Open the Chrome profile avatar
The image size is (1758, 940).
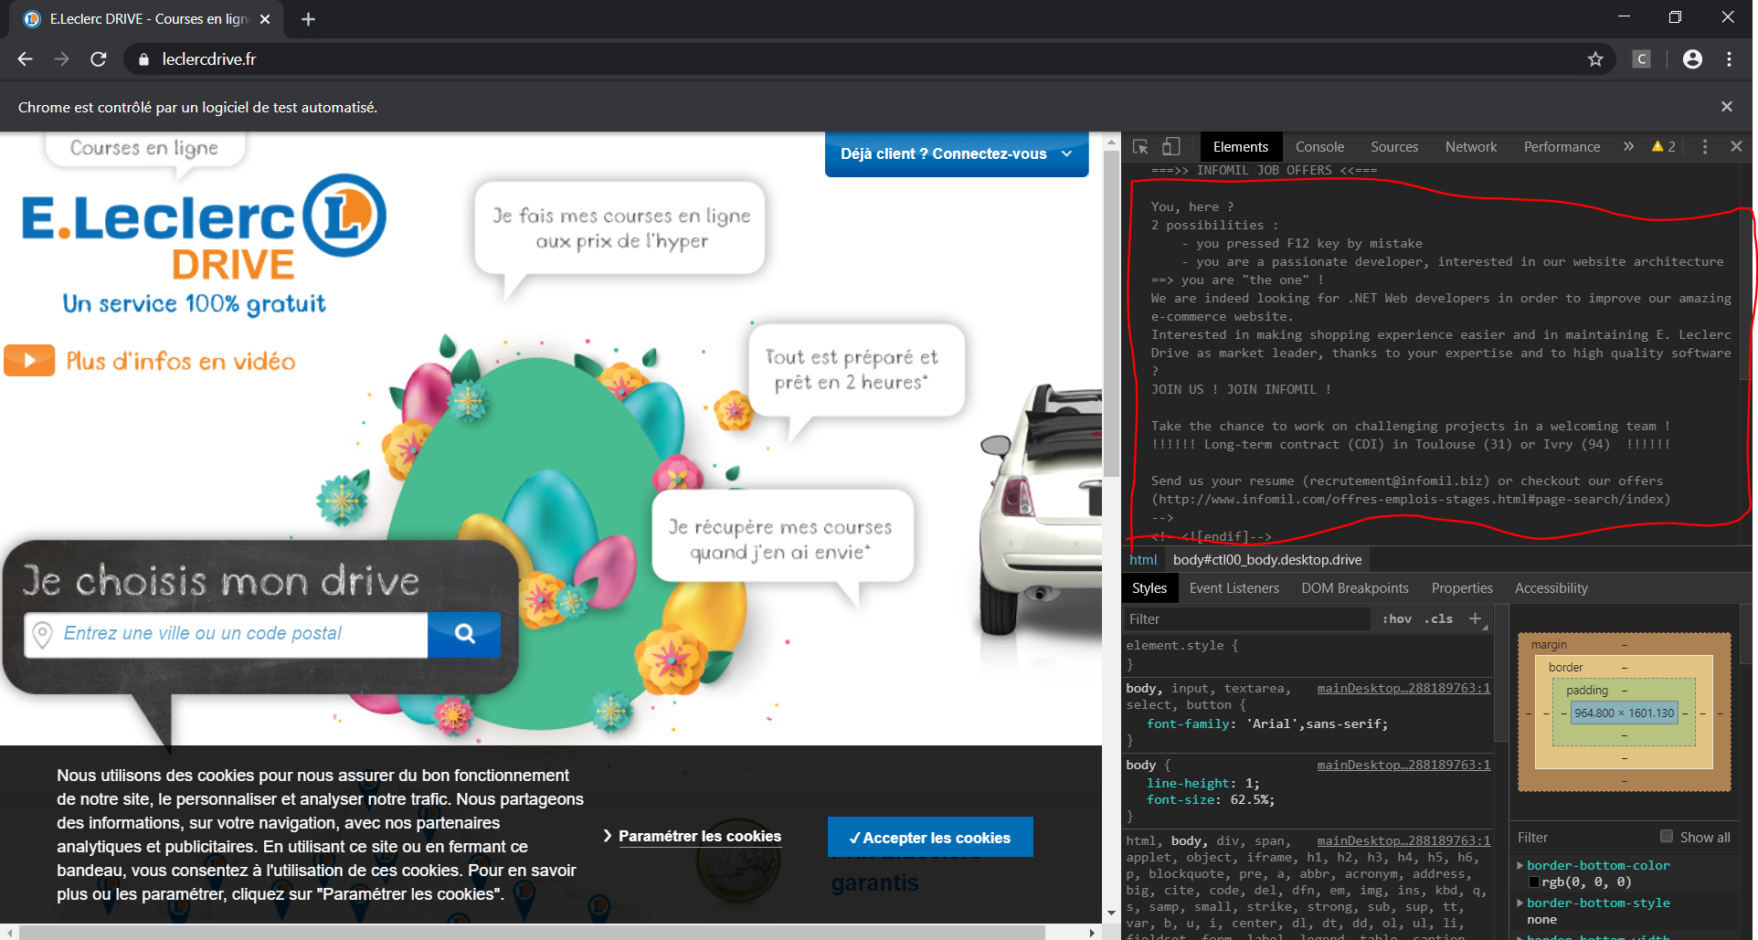coord(1692,59)
